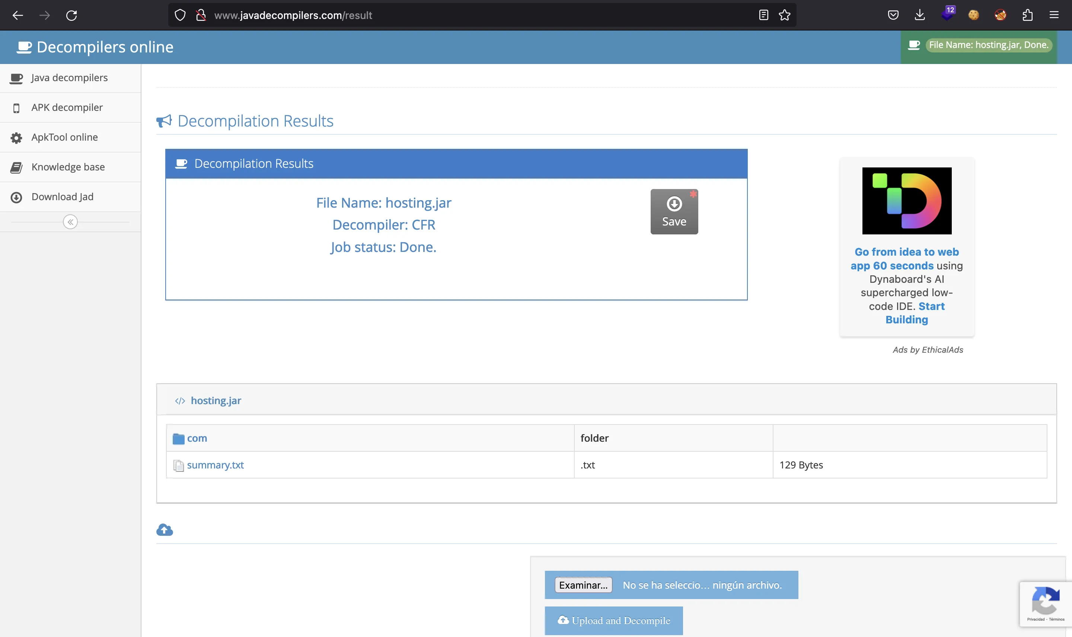Click the File Name: hosting.jar text

tap(383, 203)
